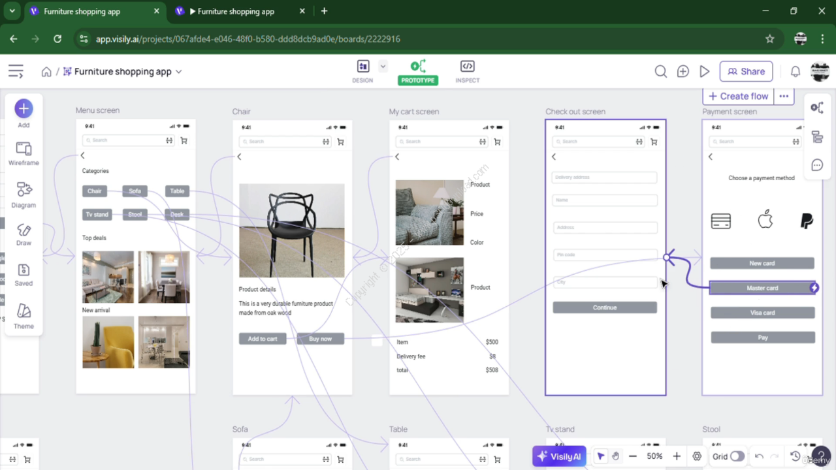Viewport: 836px width, 470px height.
Task: Open the Visily AI assistant
Action: click(559, 456)
